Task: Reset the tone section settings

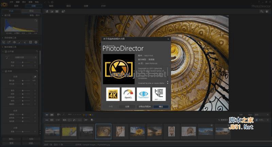Action: [37, 71]
